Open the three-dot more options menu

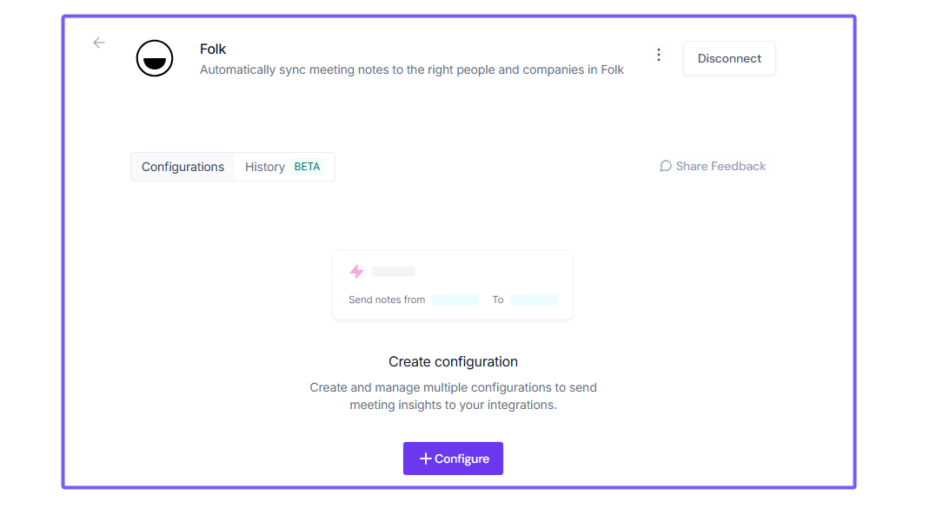pos(659,55)
